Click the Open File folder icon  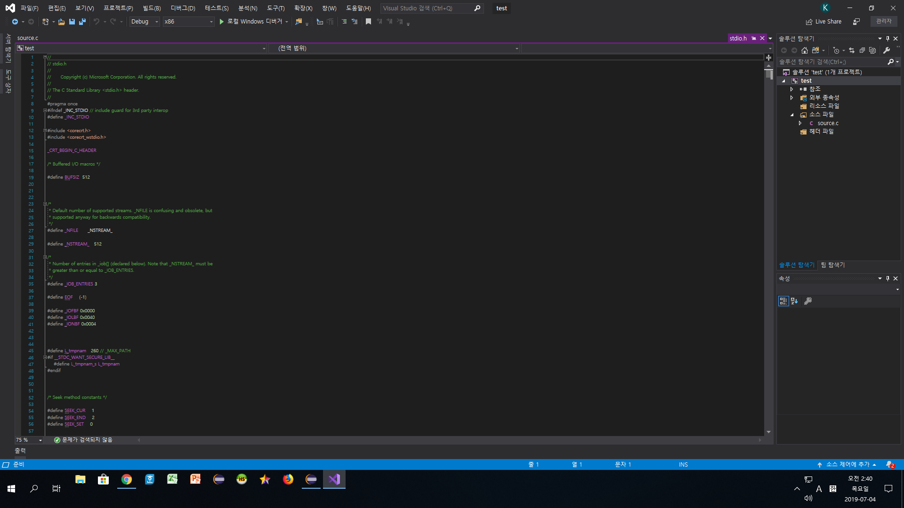point(61,22)
